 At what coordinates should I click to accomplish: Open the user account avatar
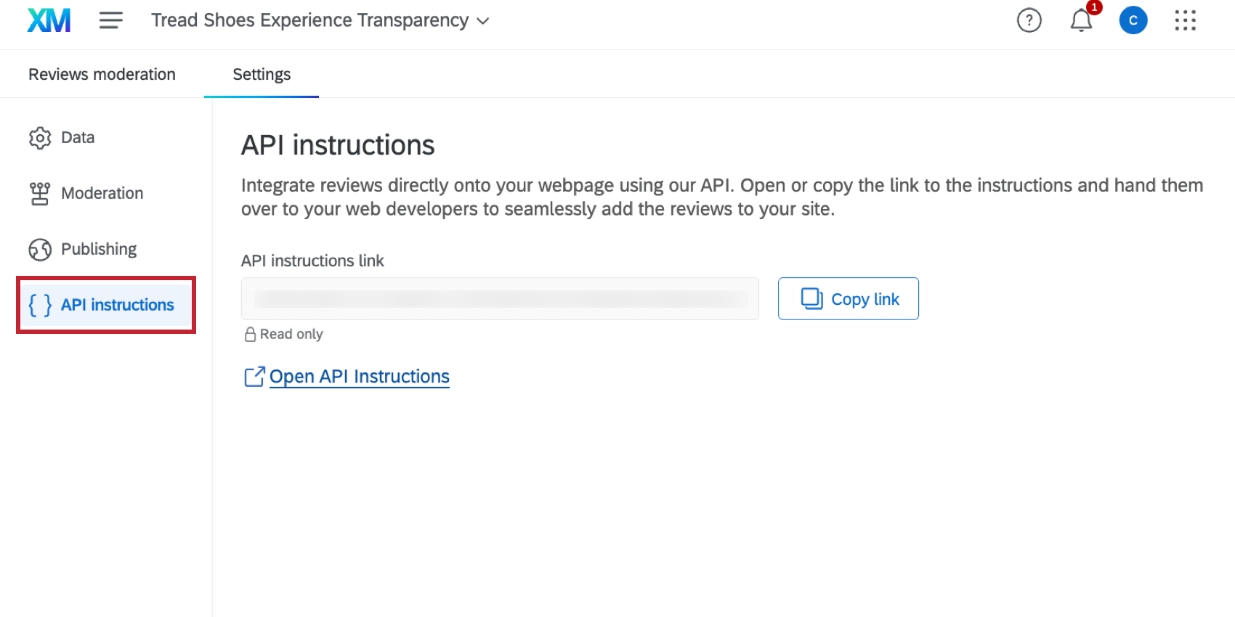pos(1133,20)
